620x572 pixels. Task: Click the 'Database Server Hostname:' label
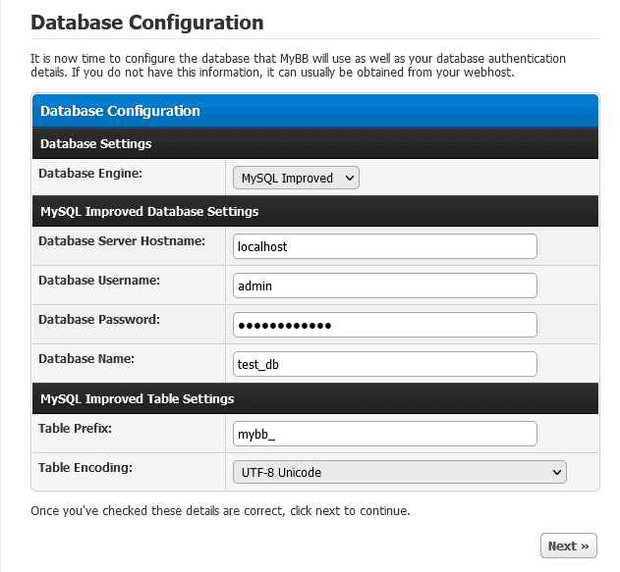click(x=122, y=240)
